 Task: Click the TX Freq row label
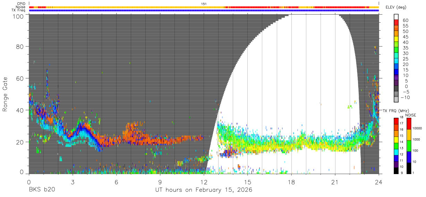19,10
